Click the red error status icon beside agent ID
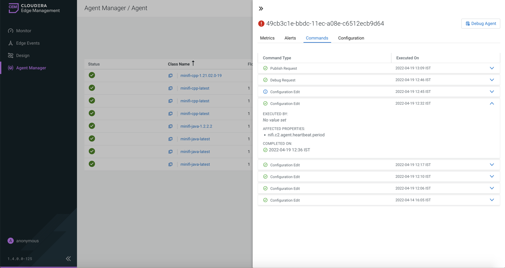The height and width of the screenshot is (268, 505). [261, 24]
